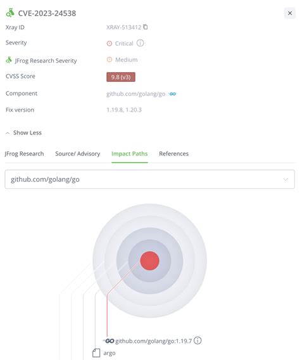300x360 pixels.
Task: Open info icon for golang/go:1.19.7
Action: click(x=197, y=340)
